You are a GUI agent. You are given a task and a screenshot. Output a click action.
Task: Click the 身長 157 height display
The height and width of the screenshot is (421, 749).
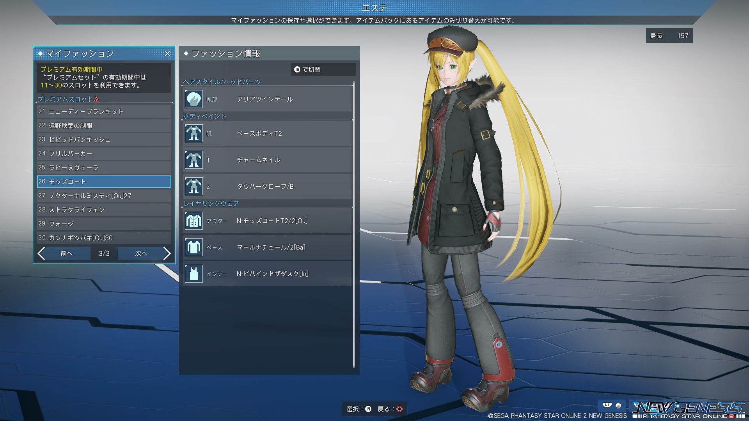[x=669, y=35]
